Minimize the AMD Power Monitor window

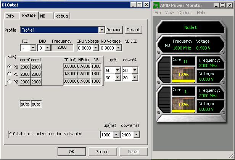click(x=216, y=5)
